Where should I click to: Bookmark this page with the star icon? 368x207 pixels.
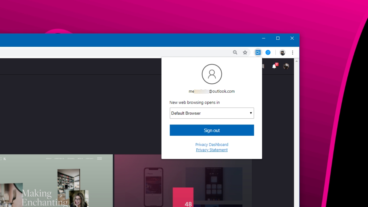pyautogui.click(x=245, y=52)
